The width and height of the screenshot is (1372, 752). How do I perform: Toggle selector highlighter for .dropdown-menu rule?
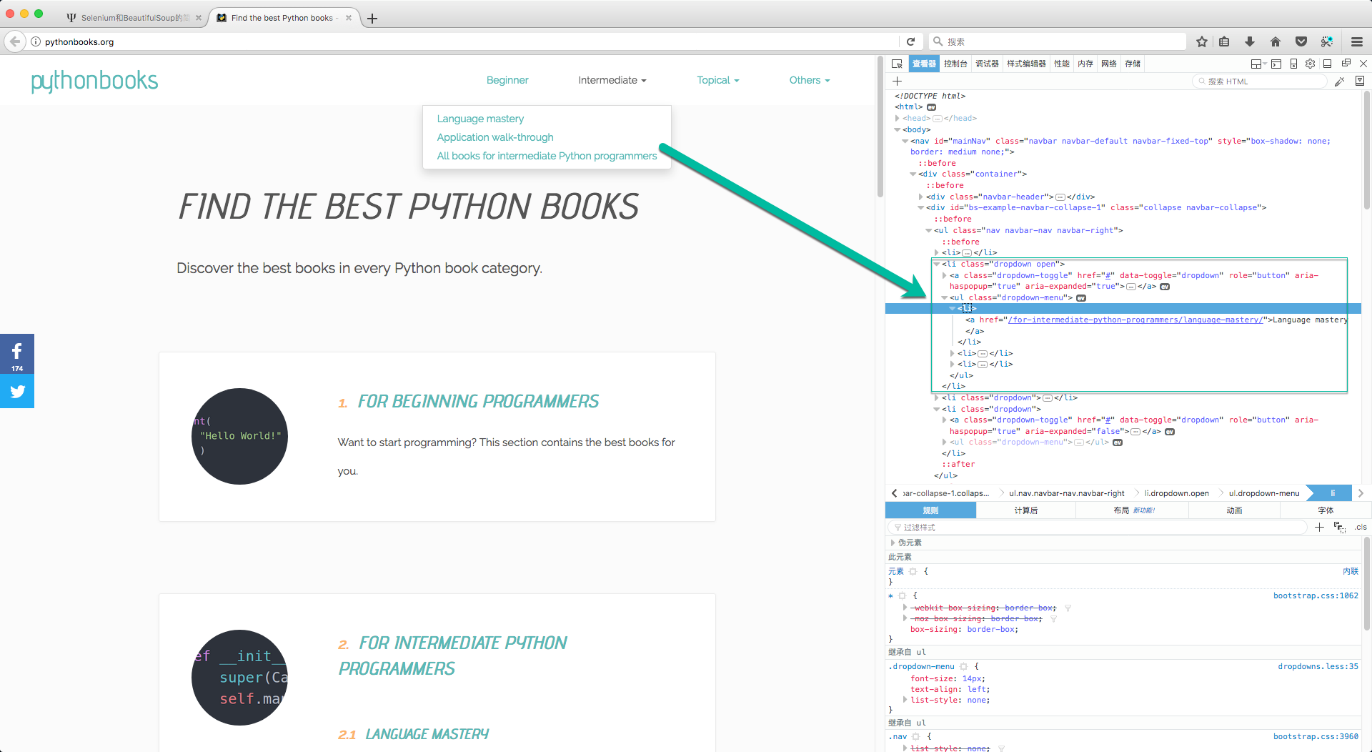(x=963, y=666)
